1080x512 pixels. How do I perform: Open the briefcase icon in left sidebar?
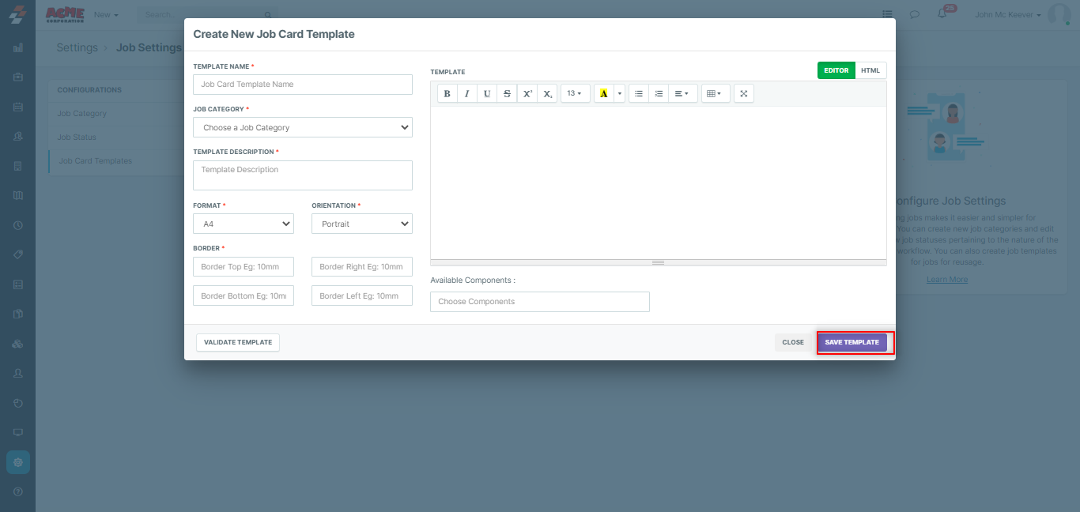tap(18, 77)
